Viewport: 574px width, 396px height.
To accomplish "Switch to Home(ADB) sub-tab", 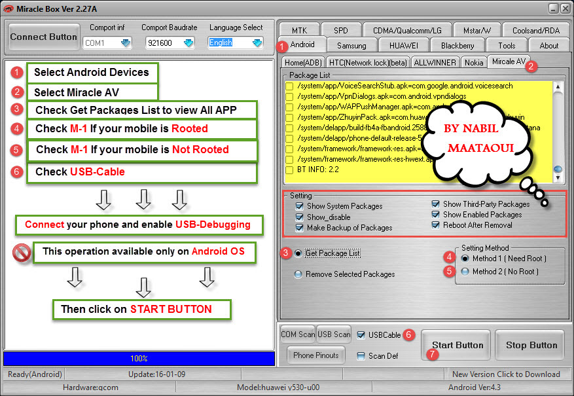I will pos(303,63).
